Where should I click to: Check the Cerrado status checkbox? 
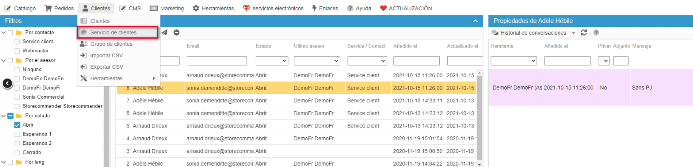17,153
